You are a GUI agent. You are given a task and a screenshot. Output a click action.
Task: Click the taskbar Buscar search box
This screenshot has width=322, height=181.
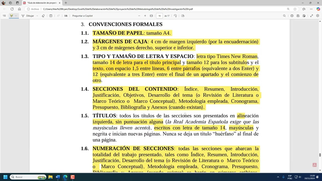[x=28, y=177]
